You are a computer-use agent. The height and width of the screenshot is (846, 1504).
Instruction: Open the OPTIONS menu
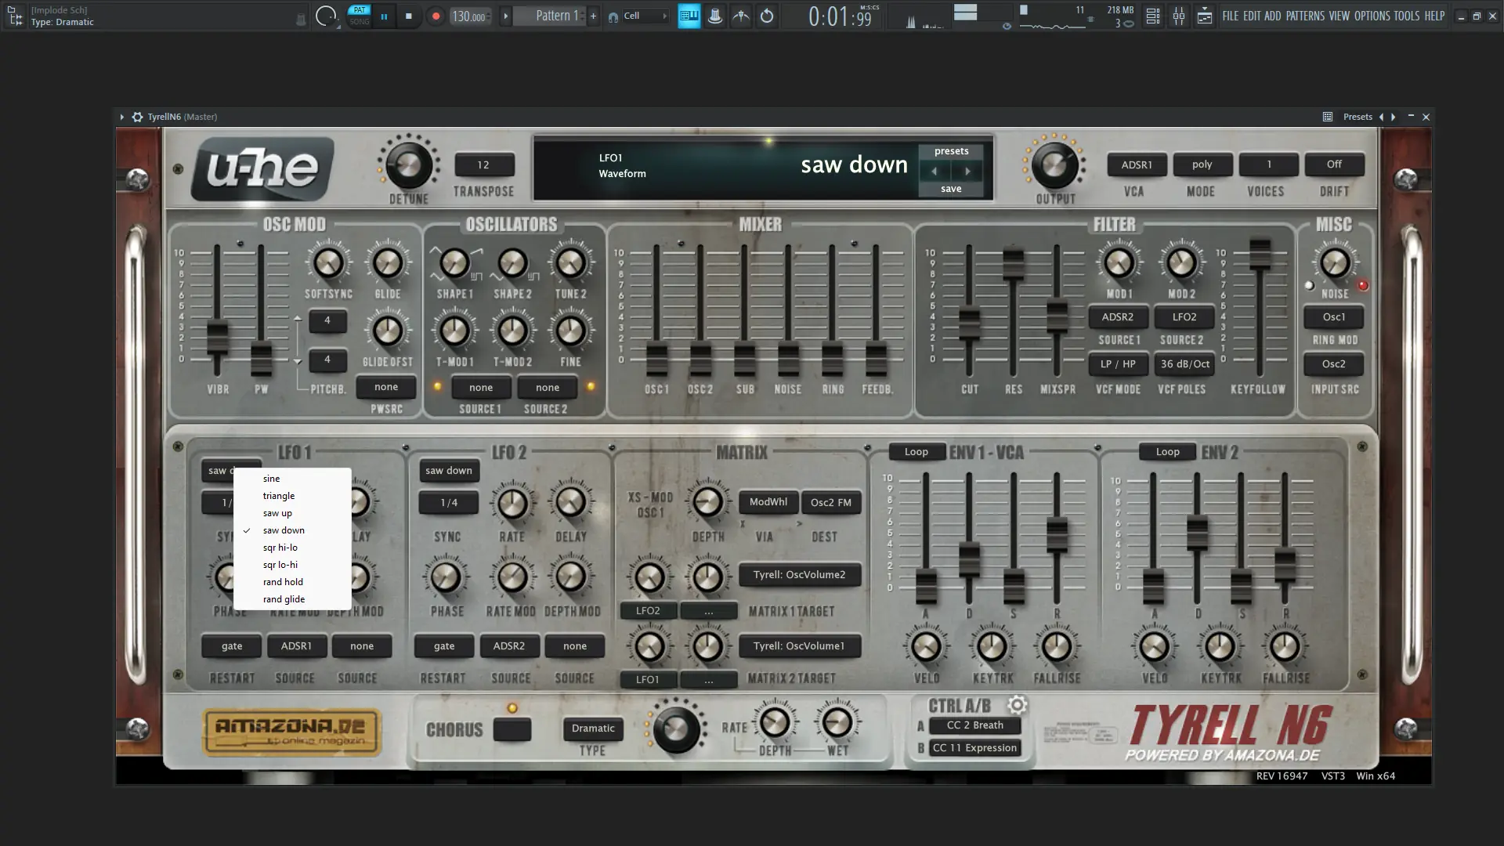1372,16
